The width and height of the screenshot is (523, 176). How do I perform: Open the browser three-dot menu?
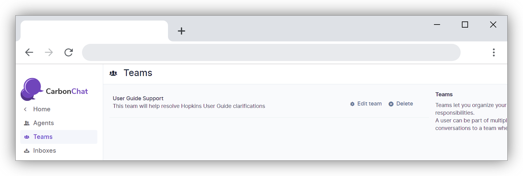(494, 52)
